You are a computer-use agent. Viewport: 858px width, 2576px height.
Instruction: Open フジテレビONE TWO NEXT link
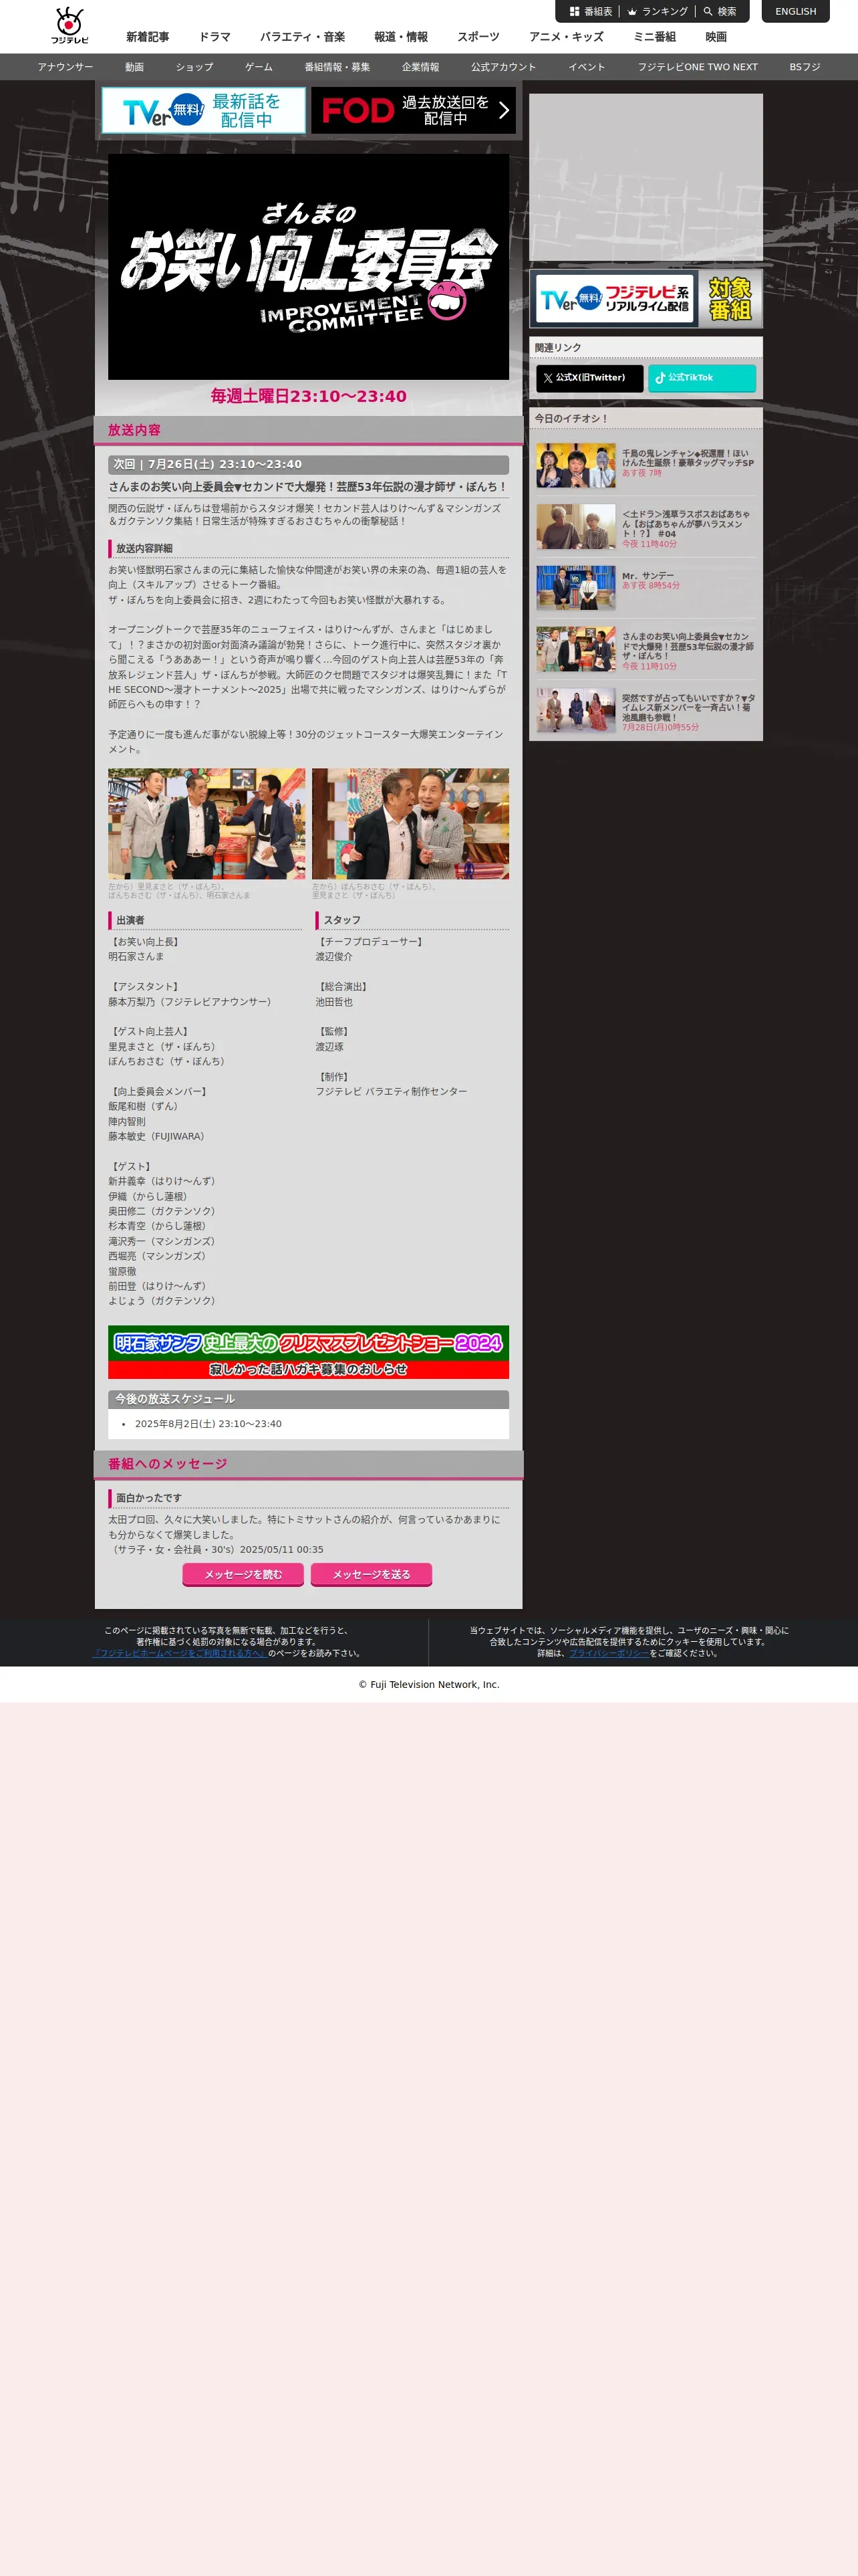(x=698, y=67)
